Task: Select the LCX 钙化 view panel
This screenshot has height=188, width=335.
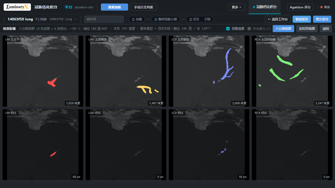Action: [209, 145]
